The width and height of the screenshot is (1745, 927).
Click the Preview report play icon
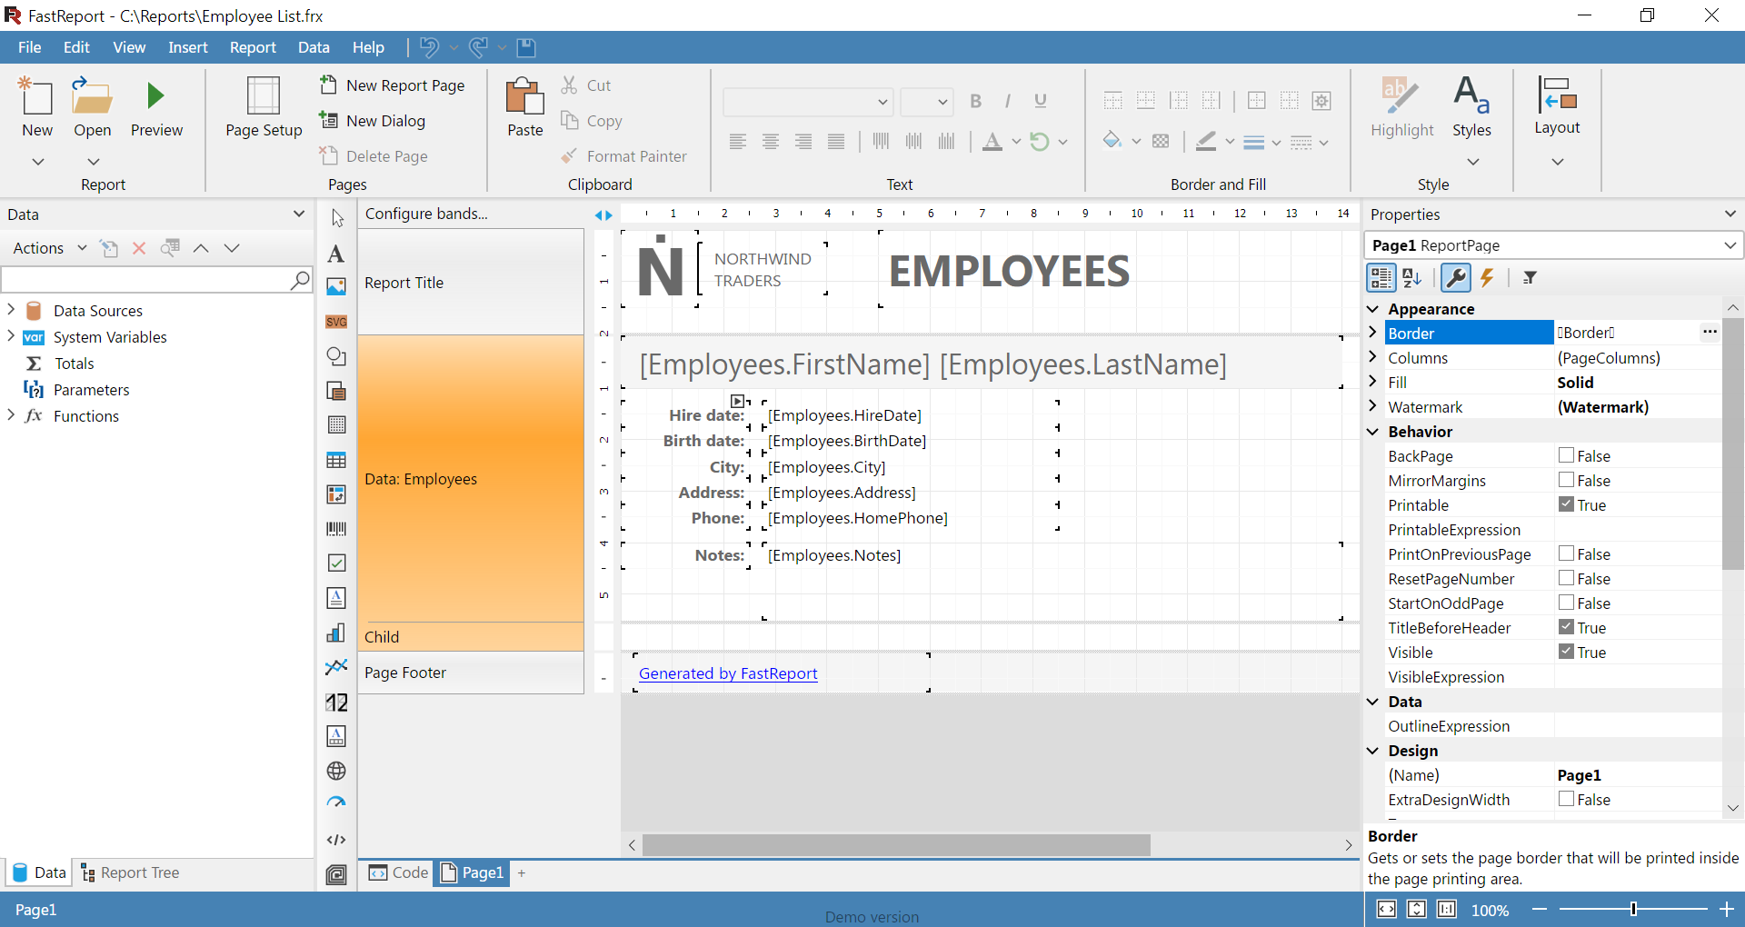(x=155, y=96)
